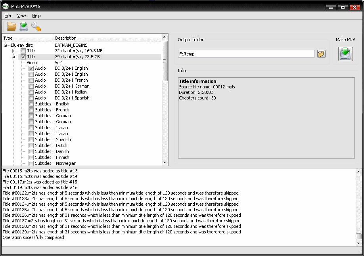Click the Type column header
This screenshot has width=364, height=256.
pos(28,38)
